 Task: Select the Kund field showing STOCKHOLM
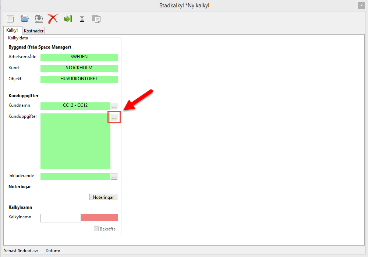pyautogui.click(x=79, y=68)
